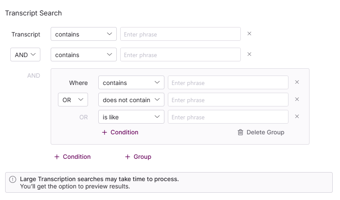Image resolution: width=340 pixels, height=200 pixels.
Task: Focus the Transcript row phrase input
Action: 180,34
